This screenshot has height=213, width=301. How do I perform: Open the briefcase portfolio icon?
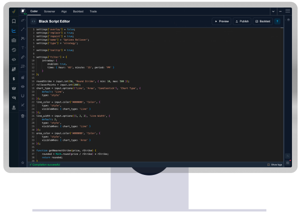(14, 40)
